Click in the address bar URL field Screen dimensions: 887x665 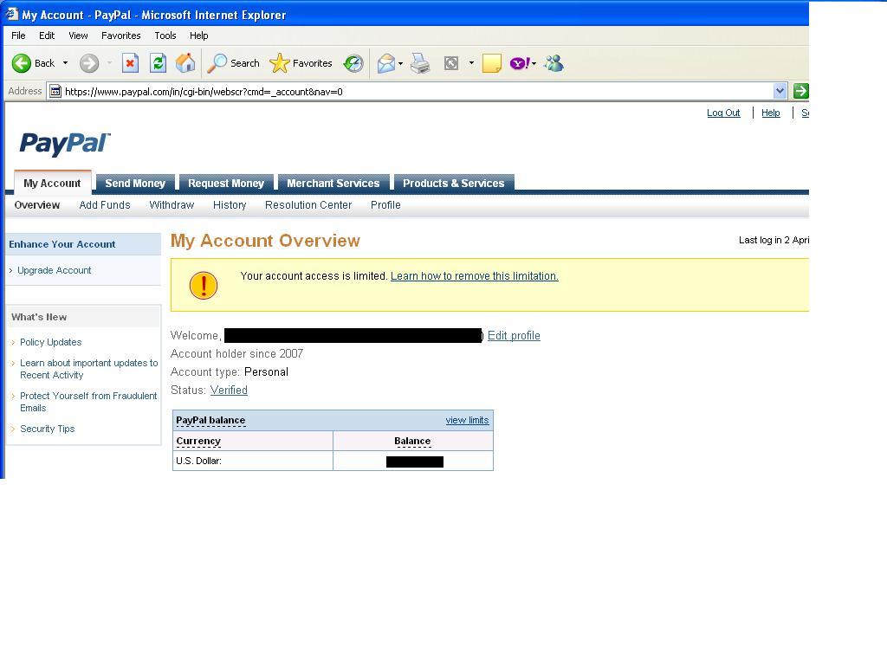point(418,91)
